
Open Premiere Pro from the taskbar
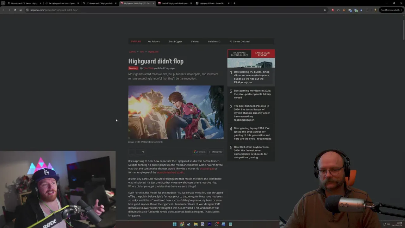pyautogui.click(x=209, y=224)
